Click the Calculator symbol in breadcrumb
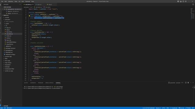 [47, 7]
